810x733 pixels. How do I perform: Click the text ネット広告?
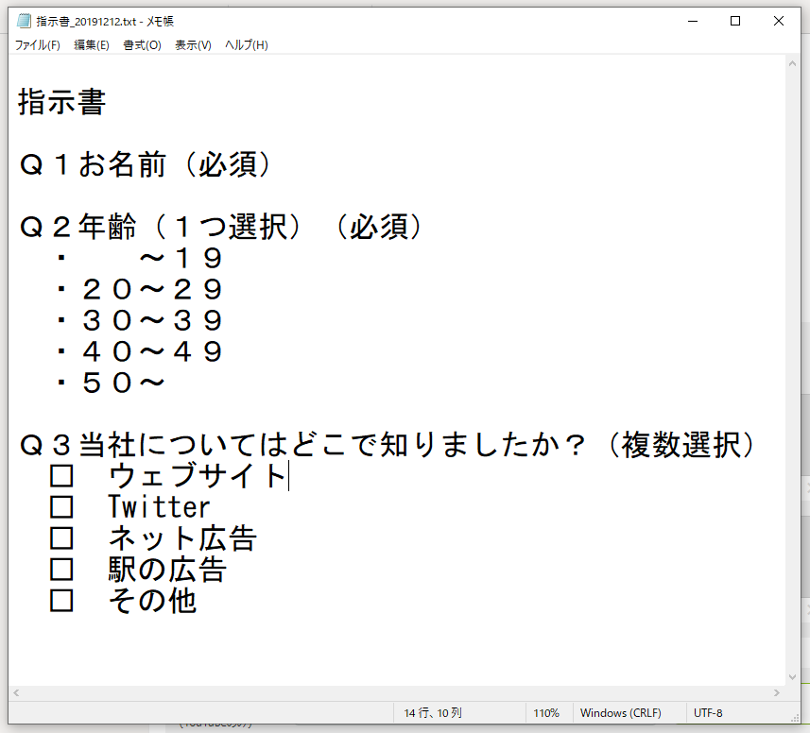(x=182, y=538)
